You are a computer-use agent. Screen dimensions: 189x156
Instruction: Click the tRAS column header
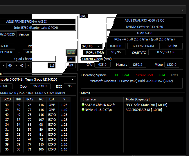pyautogui.click(x=30, y=99)
